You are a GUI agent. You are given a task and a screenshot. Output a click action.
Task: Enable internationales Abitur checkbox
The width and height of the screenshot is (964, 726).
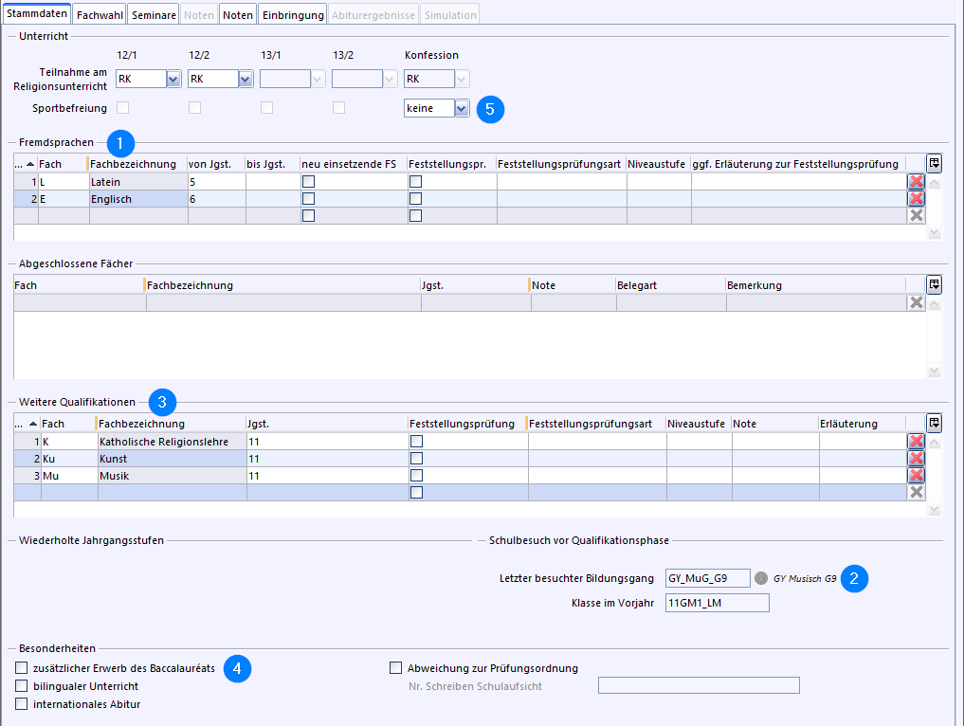pyautogui.click(x=22, y=704)
